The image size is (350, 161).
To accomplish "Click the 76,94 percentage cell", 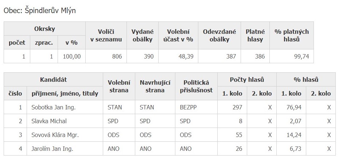I will [291, 107].
